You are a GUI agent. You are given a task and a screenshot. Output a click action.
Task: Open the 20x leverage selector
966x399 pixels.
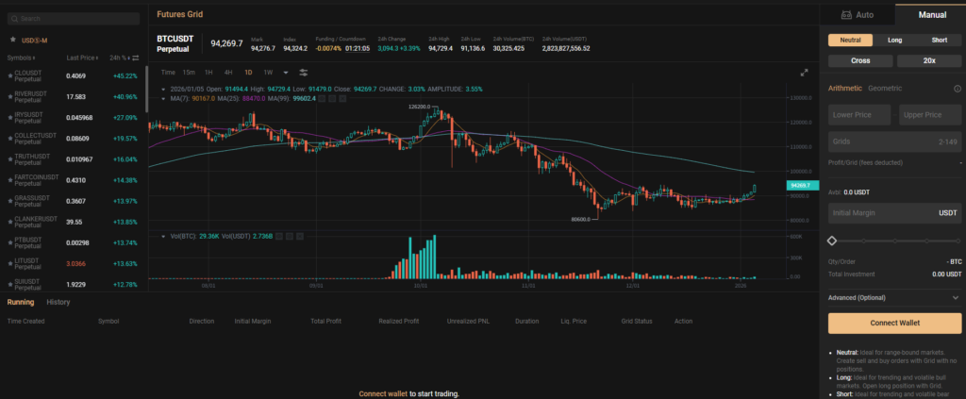point(929,61)
